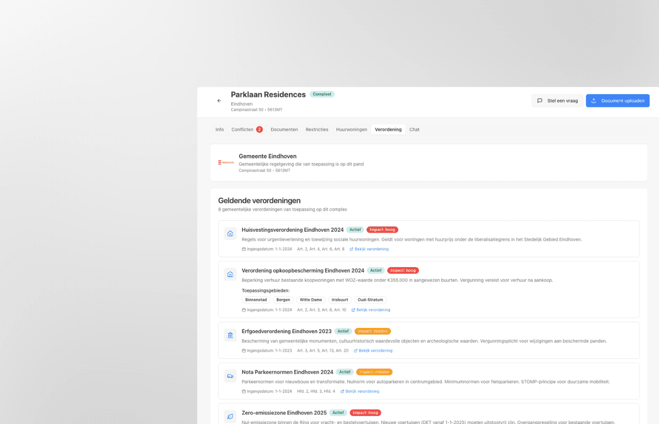Open Bekijk verordening for Erfgoedverordening 2023
This screenshot has width=659, height=424.
[373, 351]
